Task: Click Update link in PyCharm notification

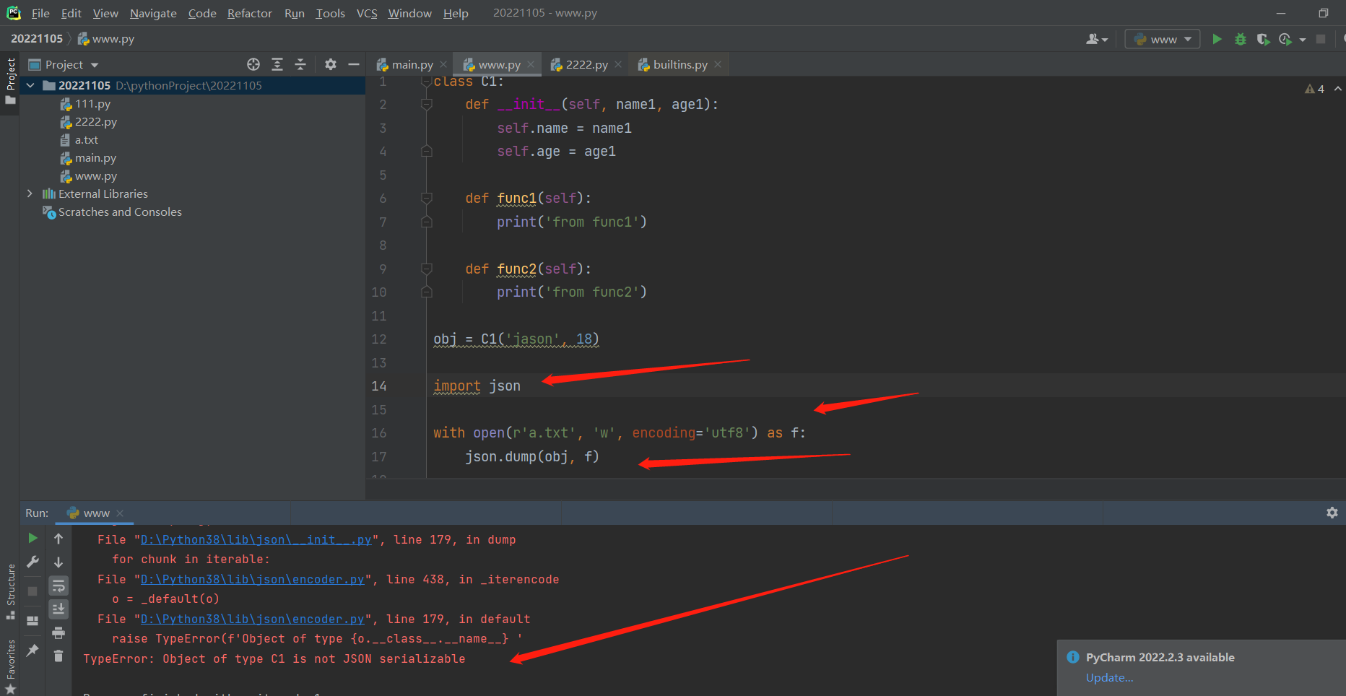Action: [x=1109, y=677]
